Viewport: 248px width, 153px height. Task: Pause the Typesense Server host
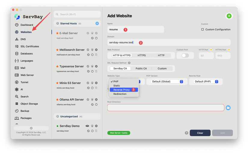96,66
